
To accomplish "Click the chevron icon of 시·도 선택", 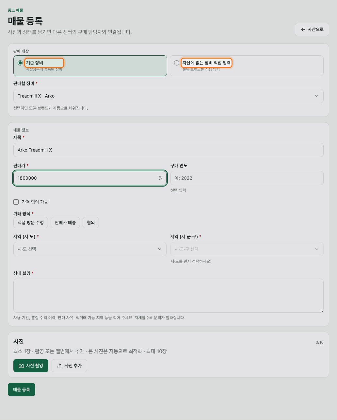I will click(160, 249).
